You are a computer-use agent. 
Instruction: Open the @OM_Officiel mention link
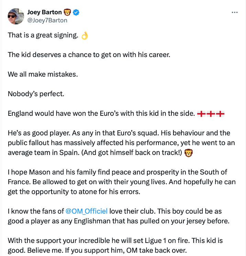(86, 211)
